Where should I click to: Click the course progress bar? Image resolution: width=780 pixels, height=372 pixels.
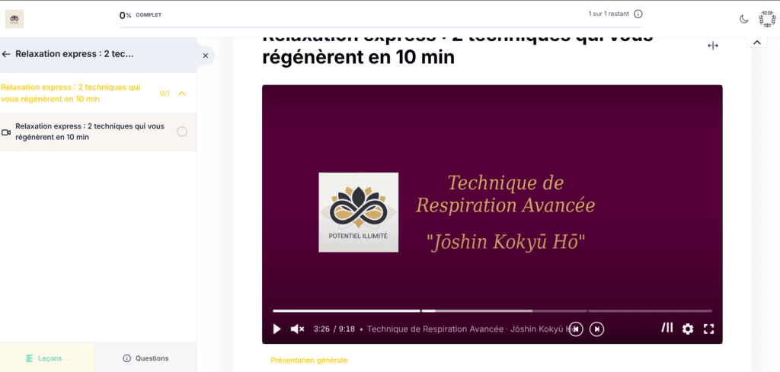381,27
